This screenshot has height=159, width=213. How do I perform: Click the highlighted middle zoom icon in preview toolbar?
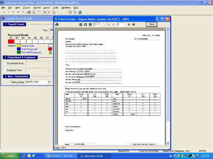pos(86,25)
